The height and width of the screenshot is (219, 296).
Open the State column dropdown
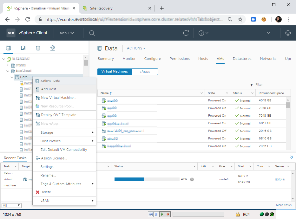tap(227, 93)
